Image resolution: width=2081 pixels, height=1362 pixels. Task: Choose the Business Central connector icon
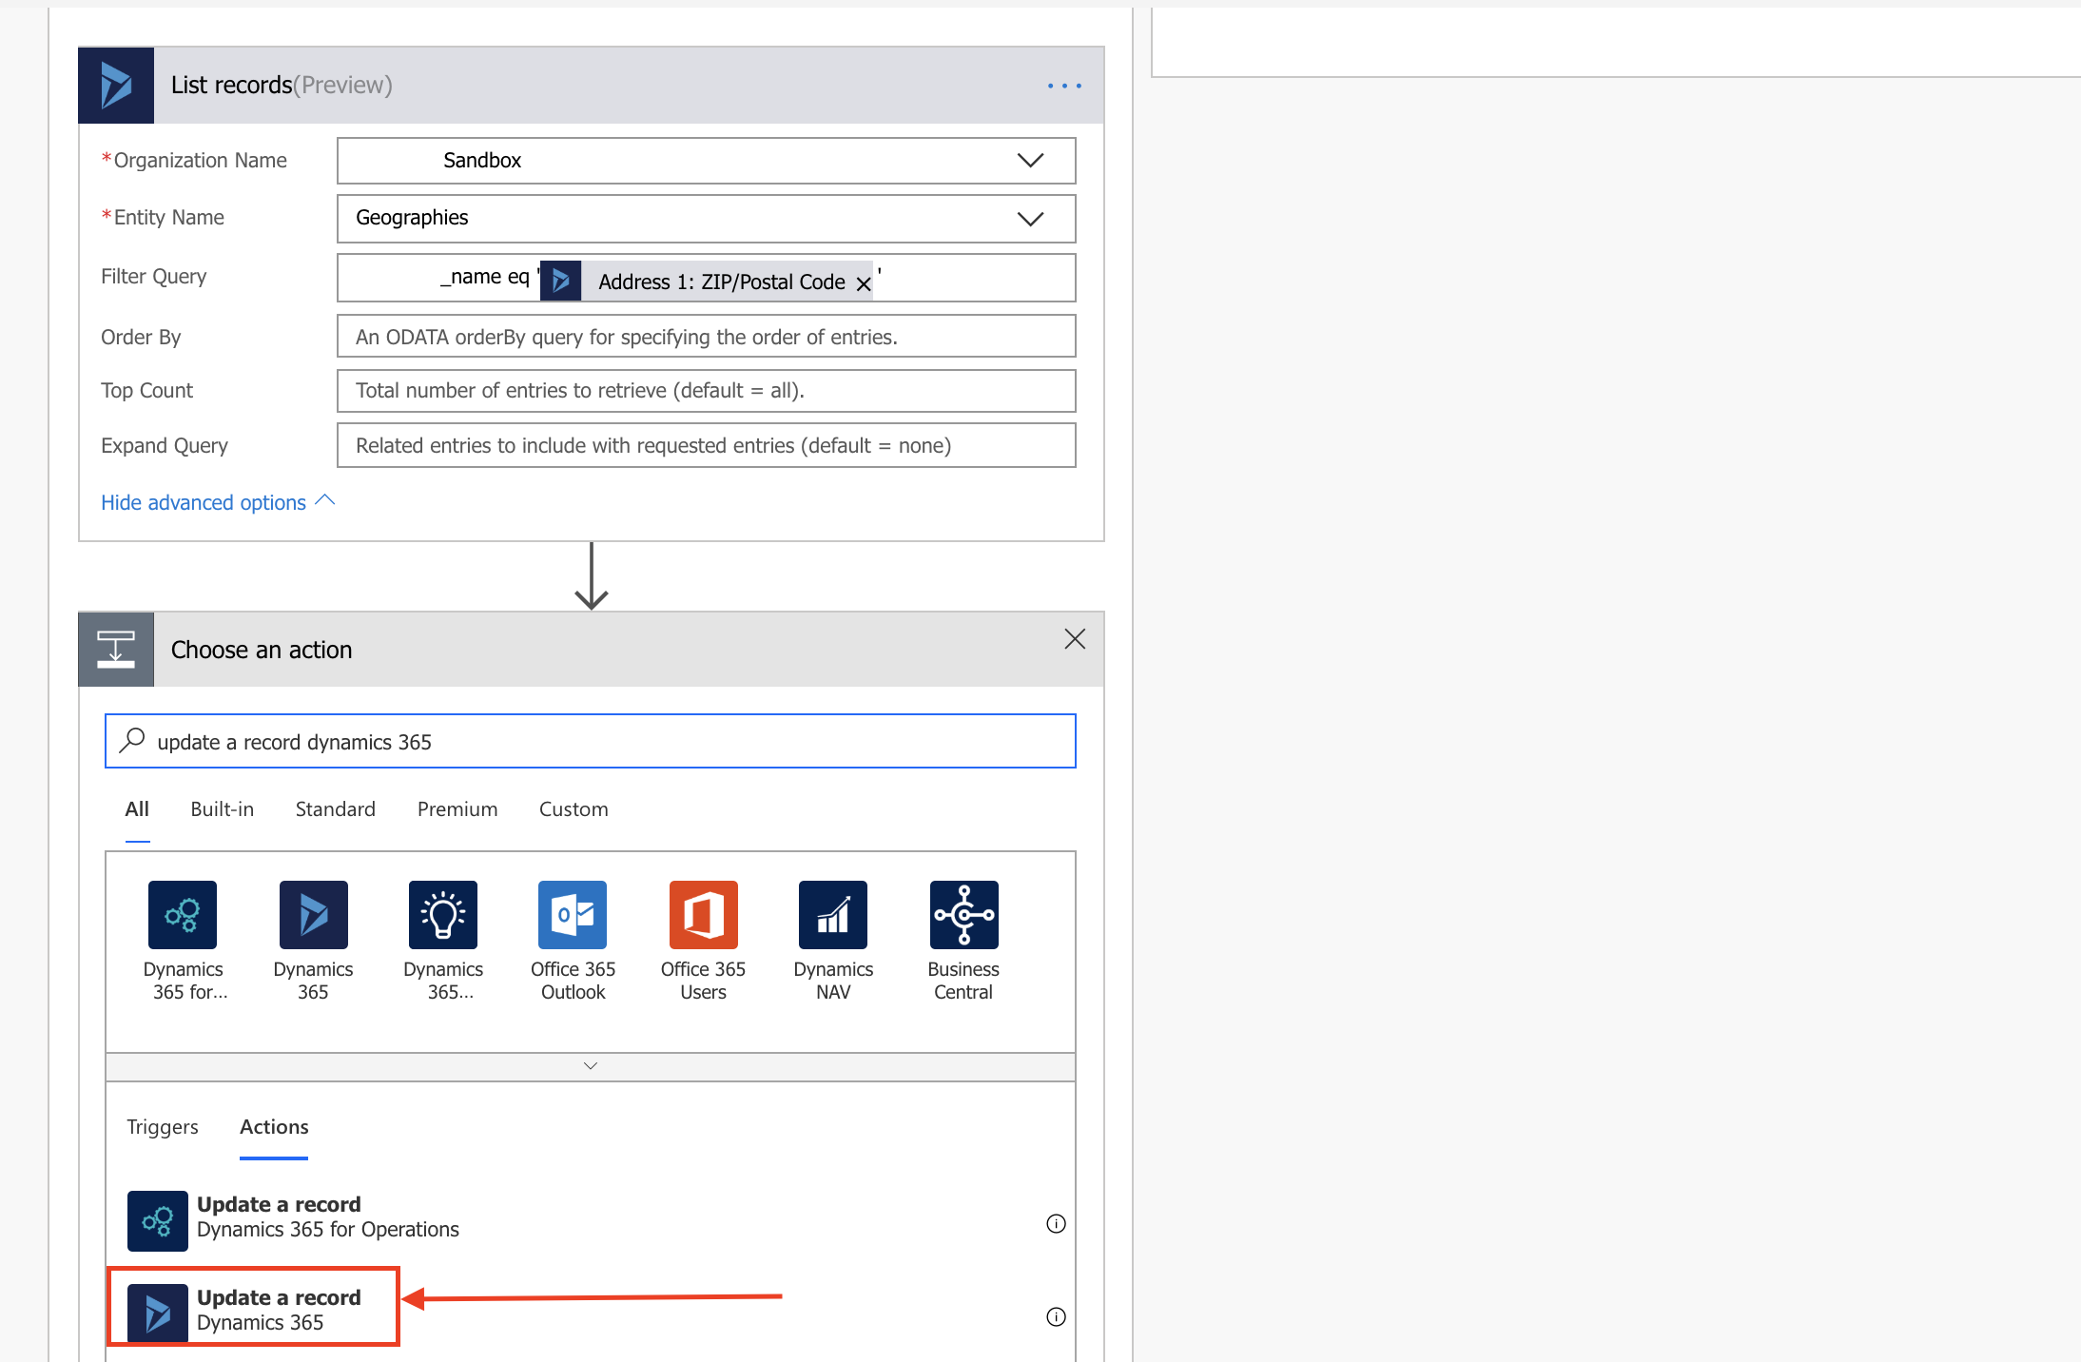pos(963,915)
